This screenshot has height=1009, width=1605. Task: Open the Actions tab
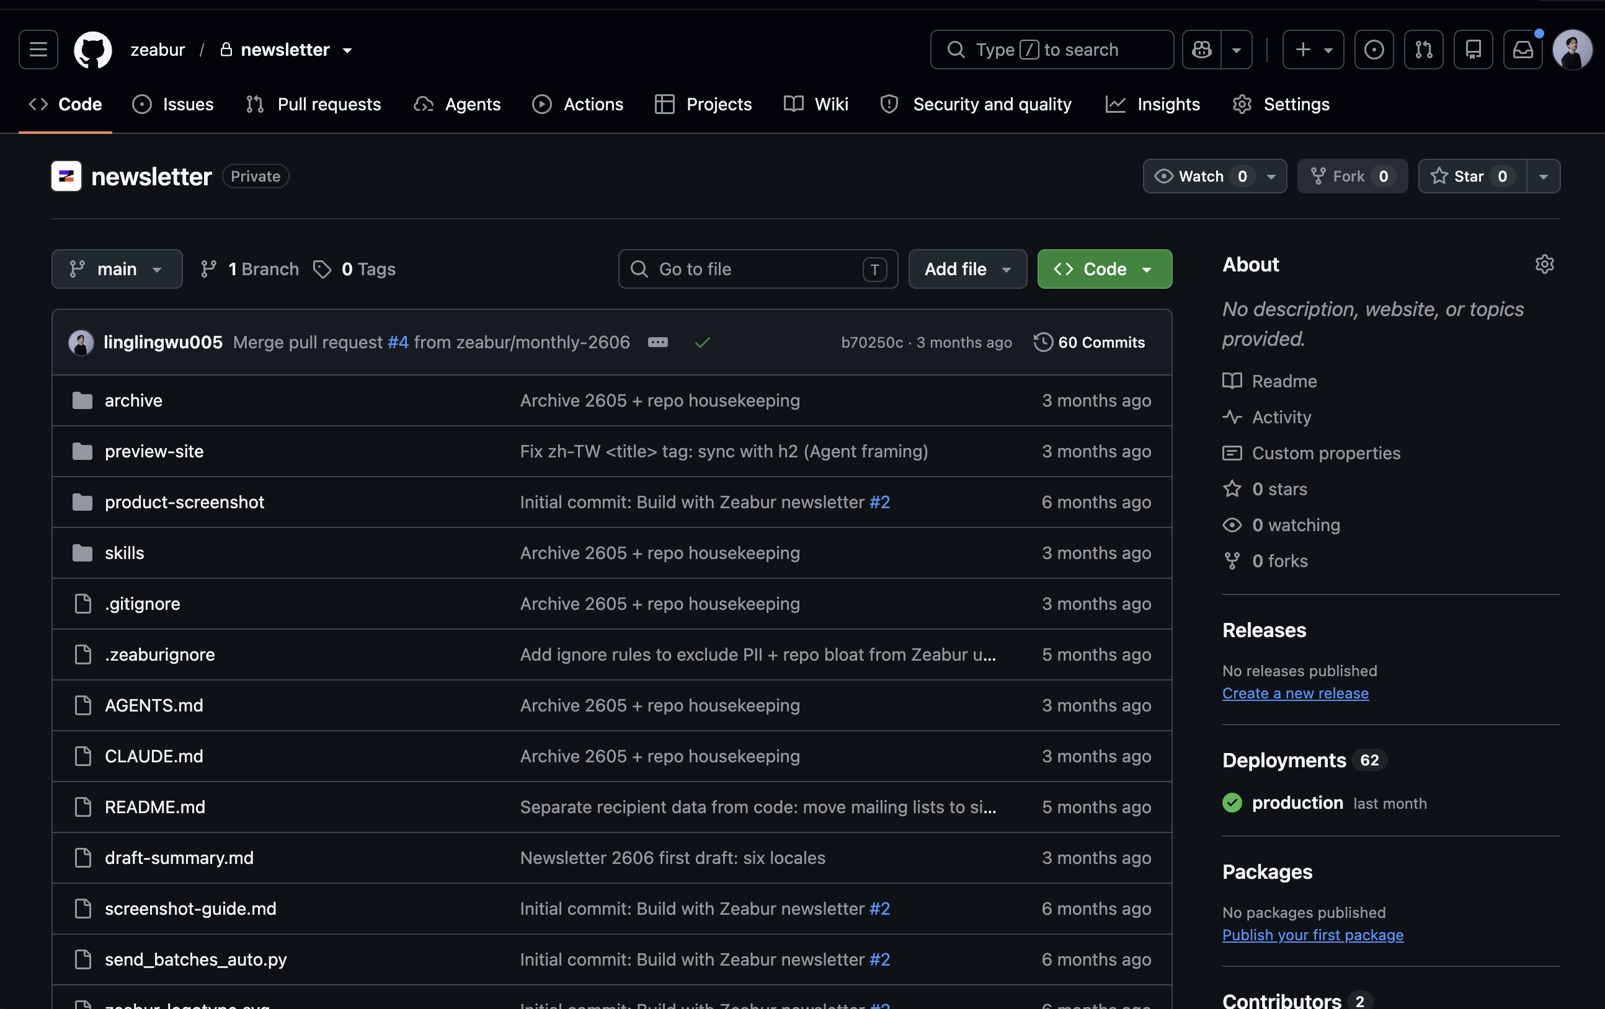(x=578, y=104)
